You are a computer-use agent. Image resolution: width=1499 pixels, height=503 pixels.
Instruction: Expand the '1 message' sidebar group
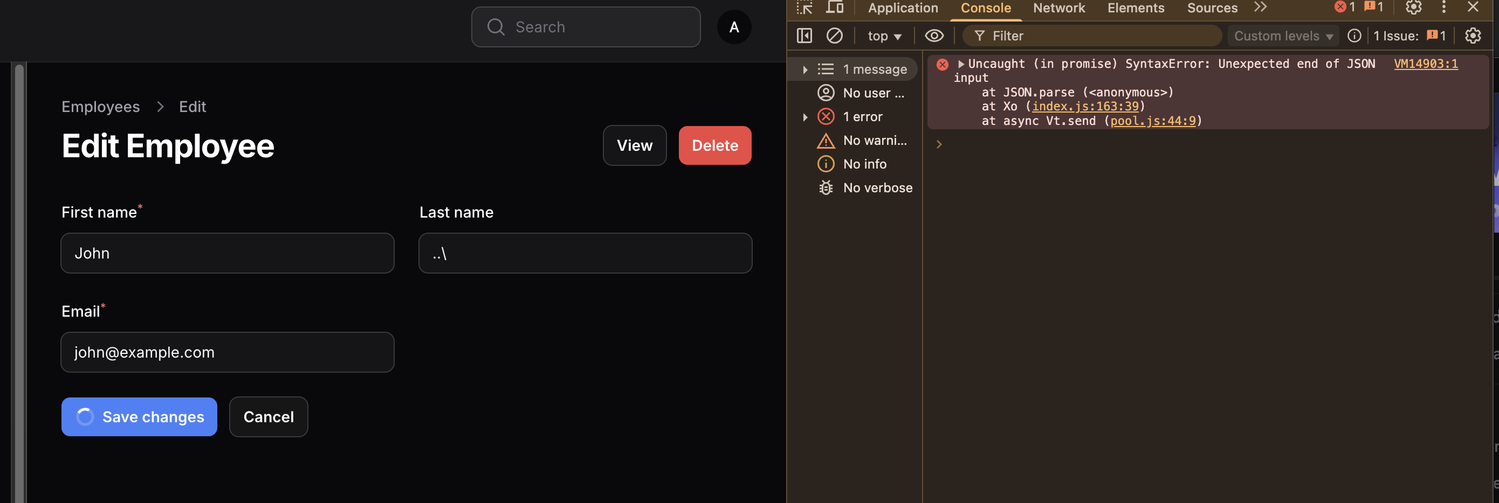point(805,69)
